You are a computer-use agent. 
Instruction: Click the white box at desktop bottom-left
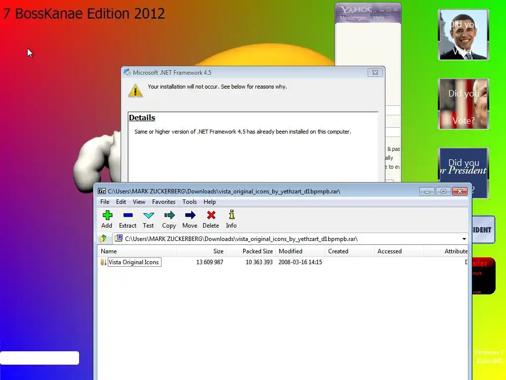[40, 358]
